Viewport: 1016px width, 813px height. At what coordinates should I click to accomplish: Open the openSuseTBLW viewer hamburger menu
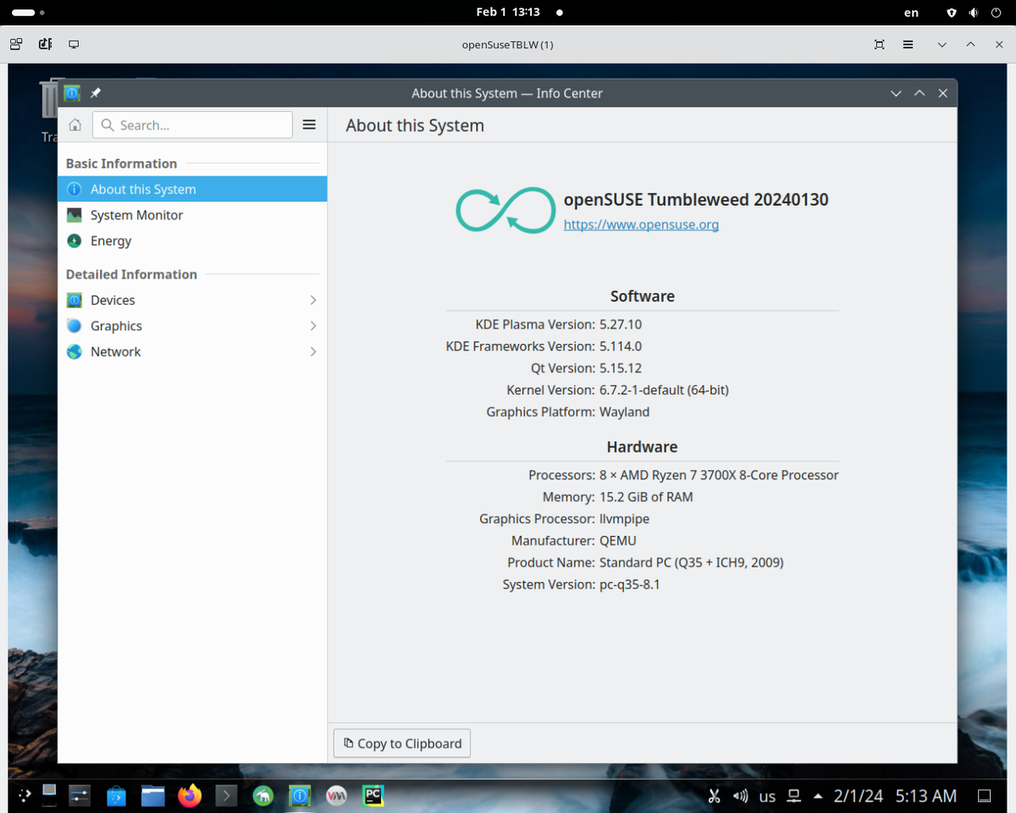(x=908, y=44)
